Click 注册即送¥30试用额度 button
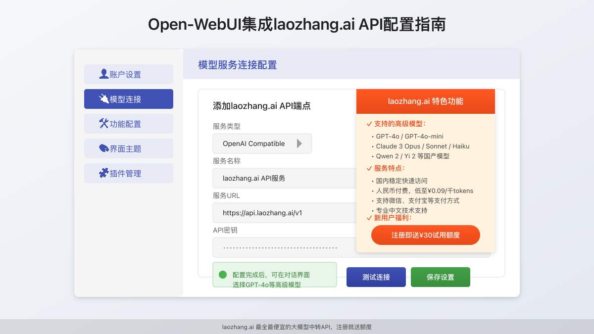594x334 pixels. (x=426, y=235)
